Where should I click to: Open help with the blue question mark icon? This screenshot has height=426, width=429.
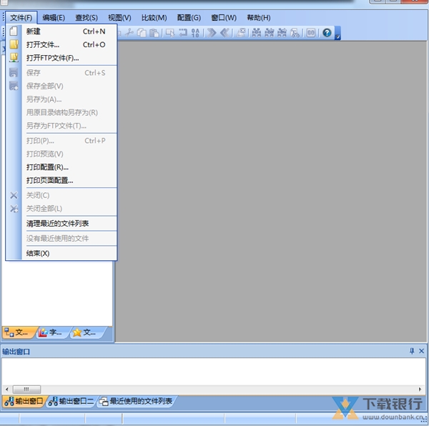[x=327, y=33]
